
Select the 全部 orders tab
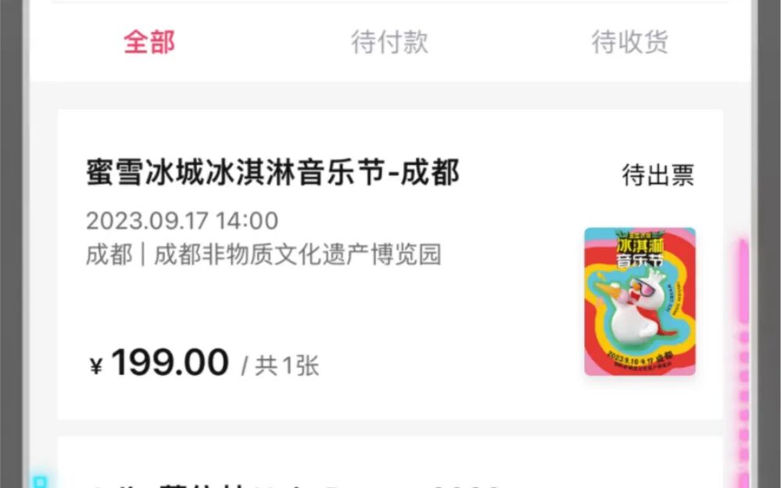point(149,42)
